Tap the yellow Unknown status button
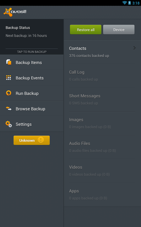Viewport: 141px width, 227px height. (32, 140)
